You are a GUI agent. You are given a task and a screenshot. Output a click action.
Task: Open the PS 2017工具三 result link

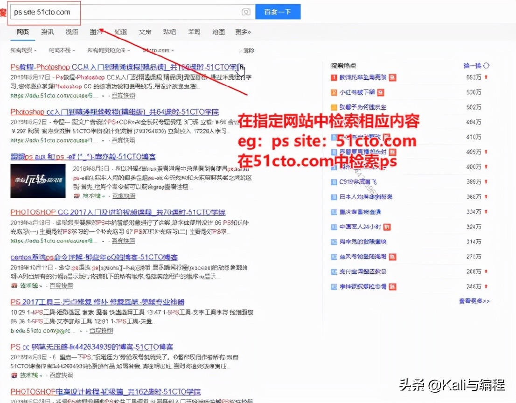pos(98,302)
